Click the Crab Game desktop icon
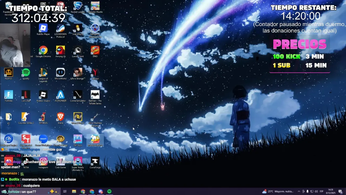Image resolution: width=346 pixels, height=195 pixels. point(60,163)
